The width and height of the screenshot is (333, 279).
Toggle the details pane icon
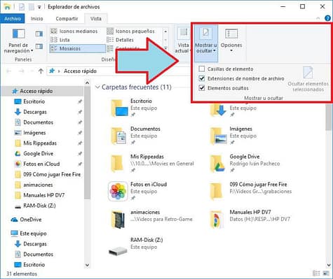(39, 46)
